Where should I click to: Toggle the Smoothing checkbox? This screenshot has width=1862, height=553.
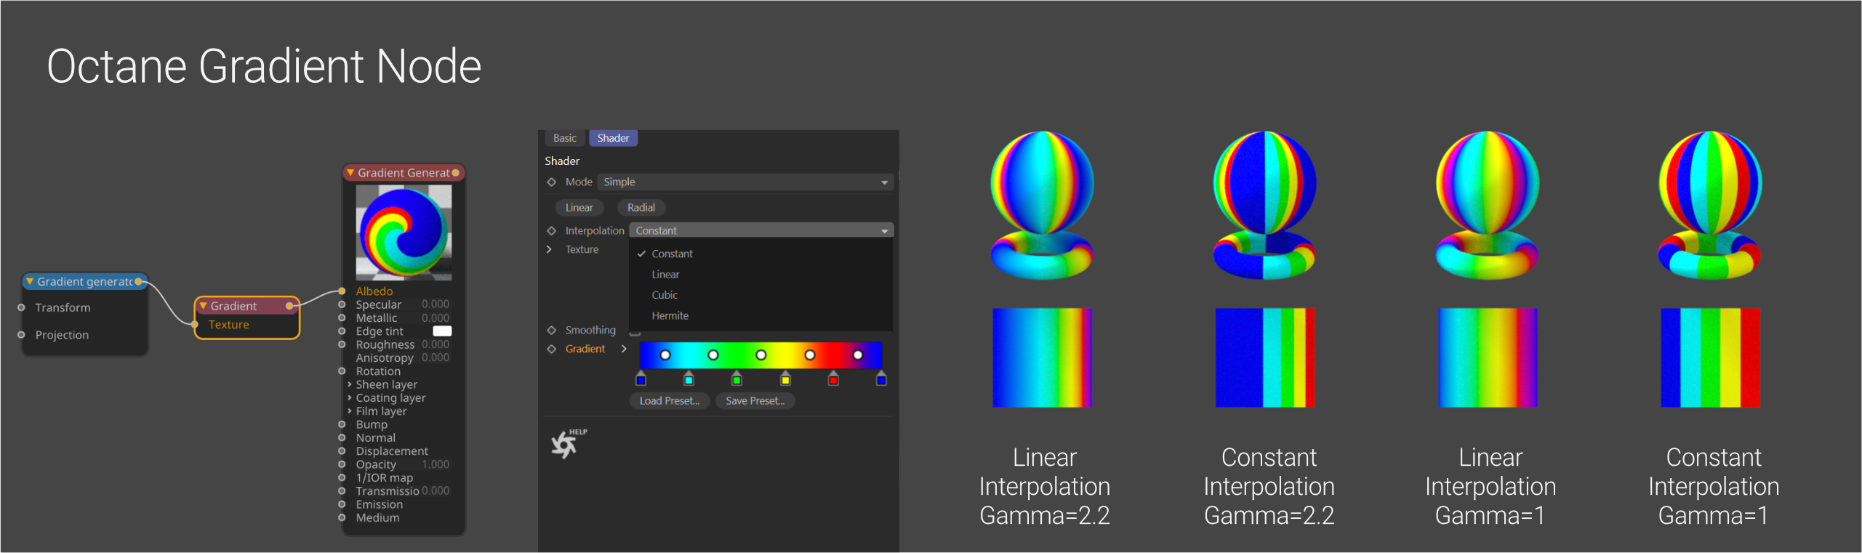click(x=635, y=332)
